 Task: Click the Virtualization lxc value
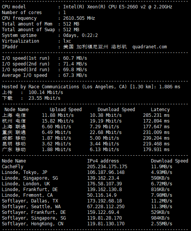pyautogui.click(x=67, y=41)
